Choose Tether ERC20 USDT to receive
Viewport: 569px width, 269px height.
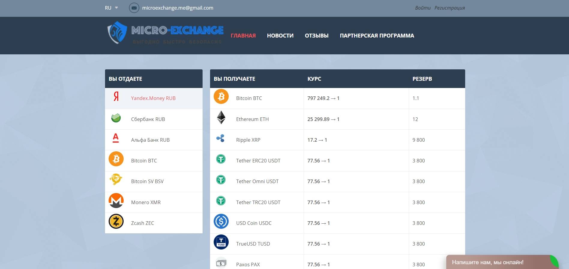(258, 161)
